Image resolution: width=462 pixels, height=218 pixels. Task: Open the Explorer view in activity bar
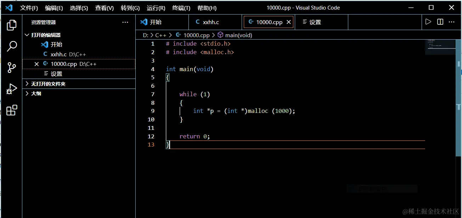coord(12,25)
